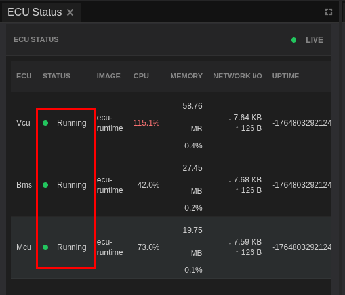This screenshot has width=345, height=295.
Task: Click the 0.4% memory percentage
Action: (x=193, y=146)
